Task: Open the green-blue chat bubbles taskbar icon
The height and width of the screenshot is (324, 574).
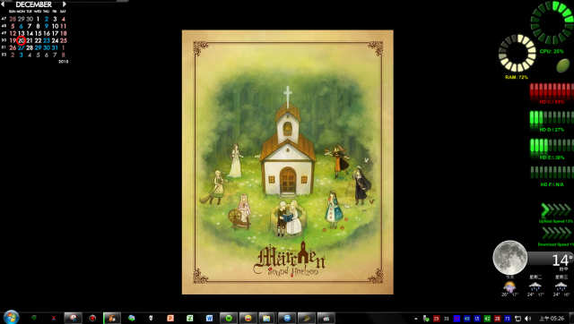Action: (132, 318)
